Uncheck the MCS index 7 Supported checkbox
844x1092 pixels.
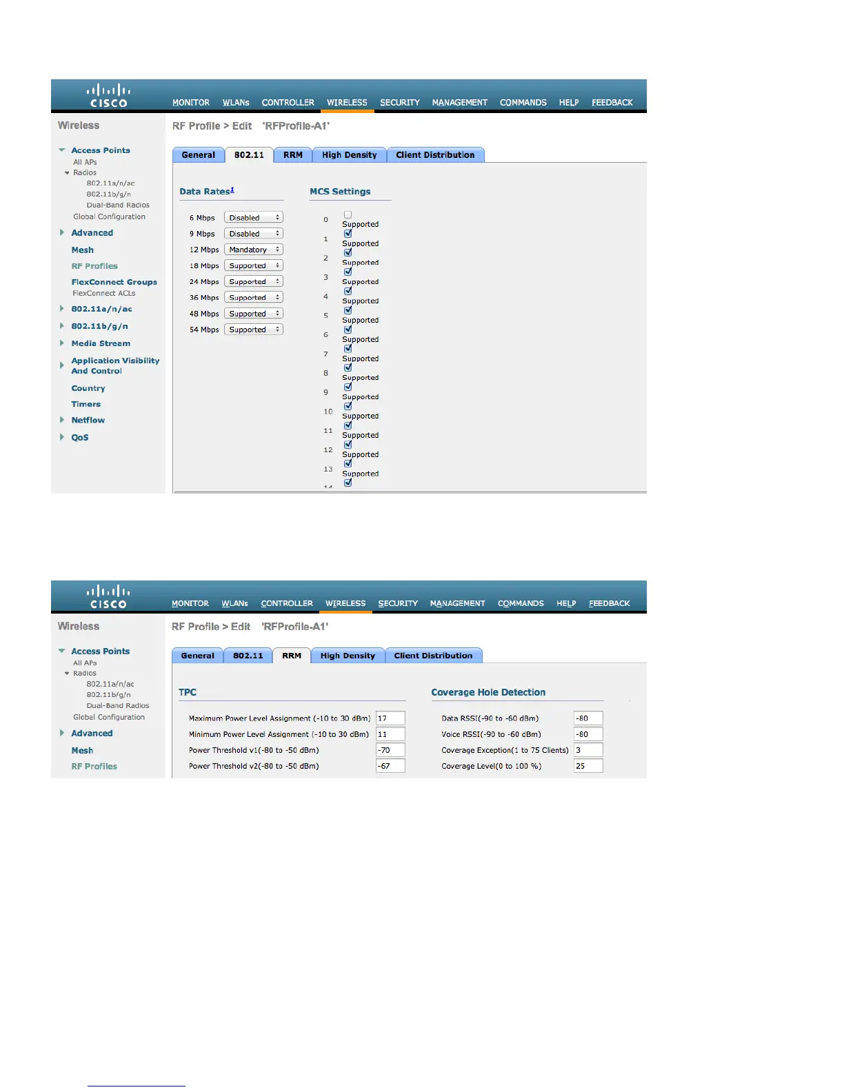click(348, 349)
